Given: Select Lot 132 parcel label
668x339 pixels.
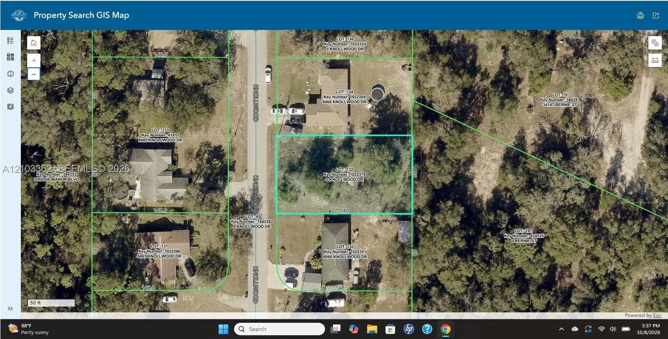Looking at the screenshot, I should [x=344, y=174].
